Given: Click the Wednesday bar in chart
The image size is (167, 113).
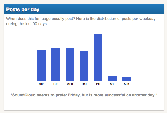Looking at the screenshot, I should pos(70,65).
